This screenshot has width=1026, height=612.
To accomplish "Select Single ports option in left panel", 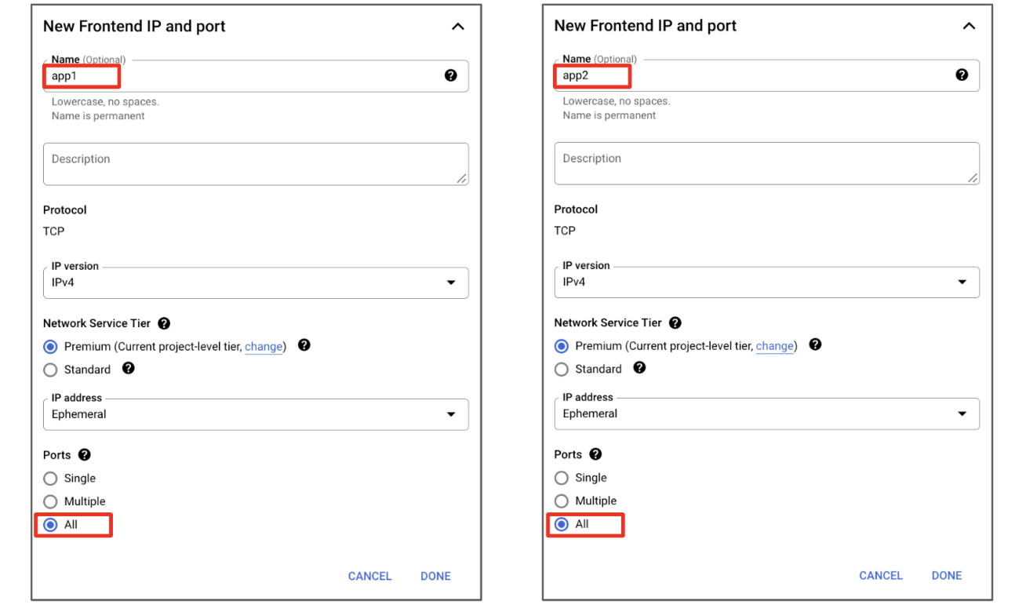I will click(x=50, y=479).
